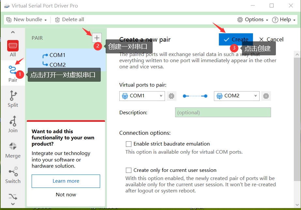Viewport: 301px width, 210px height.
Task: Open the New bundle dropdown
Action: tap(26, 20)
